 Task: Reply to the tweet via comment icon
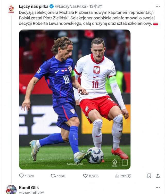21,176
